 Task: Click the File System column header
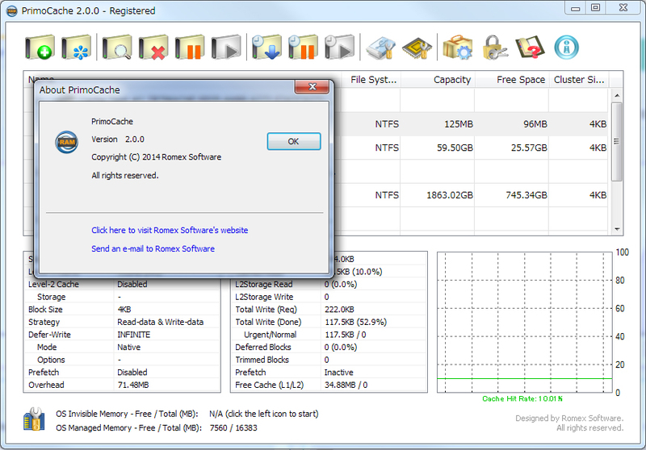(373, 80)
